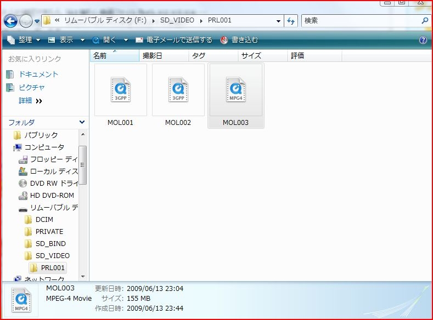This screenshot has height=320, width=433.
Task: Select PRL001 folder in tree
Action: click(53, 267)
